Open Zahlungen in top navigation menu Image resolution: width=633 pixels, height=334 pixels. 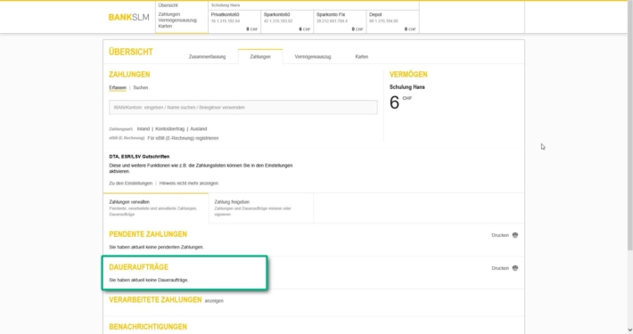(x=169, y=14)
